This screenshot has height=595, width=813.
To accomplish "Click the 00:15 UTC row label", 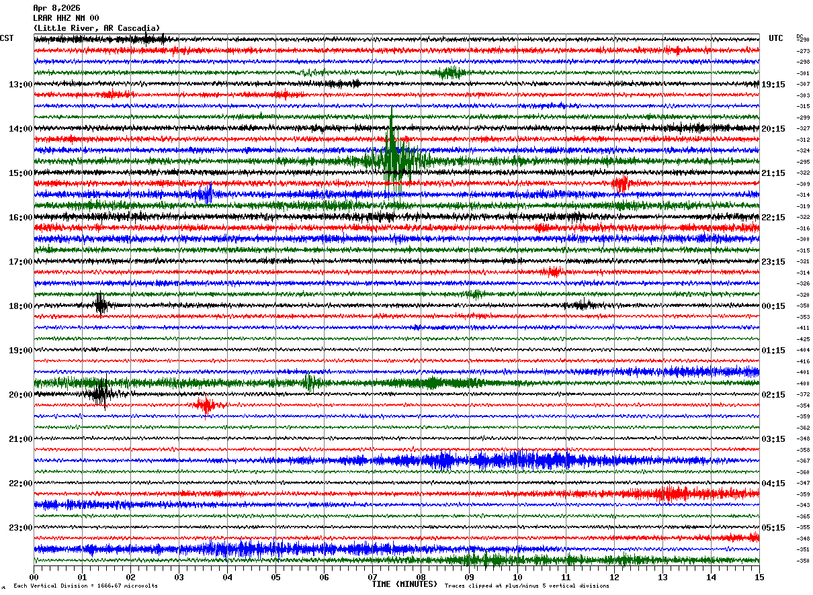I will click(773, 306).
